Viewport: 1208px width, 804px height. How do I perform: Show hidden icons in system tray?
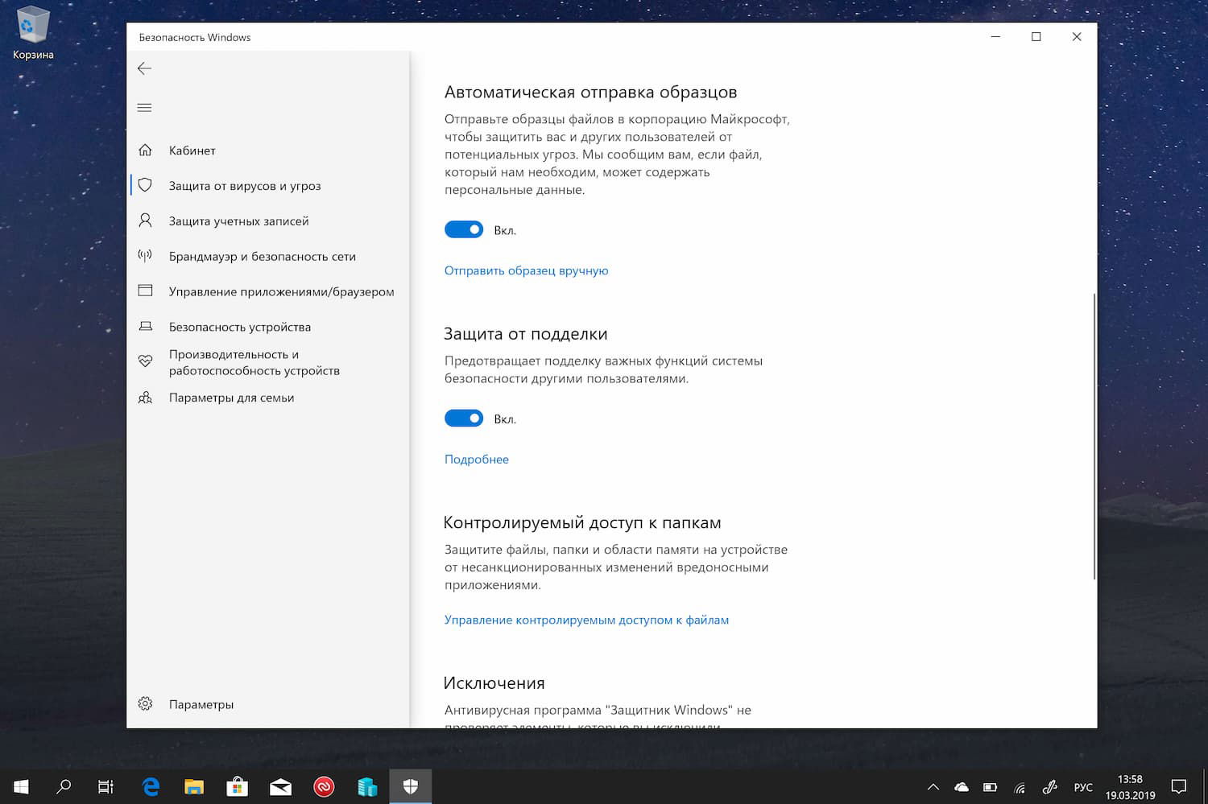(933, 786)
